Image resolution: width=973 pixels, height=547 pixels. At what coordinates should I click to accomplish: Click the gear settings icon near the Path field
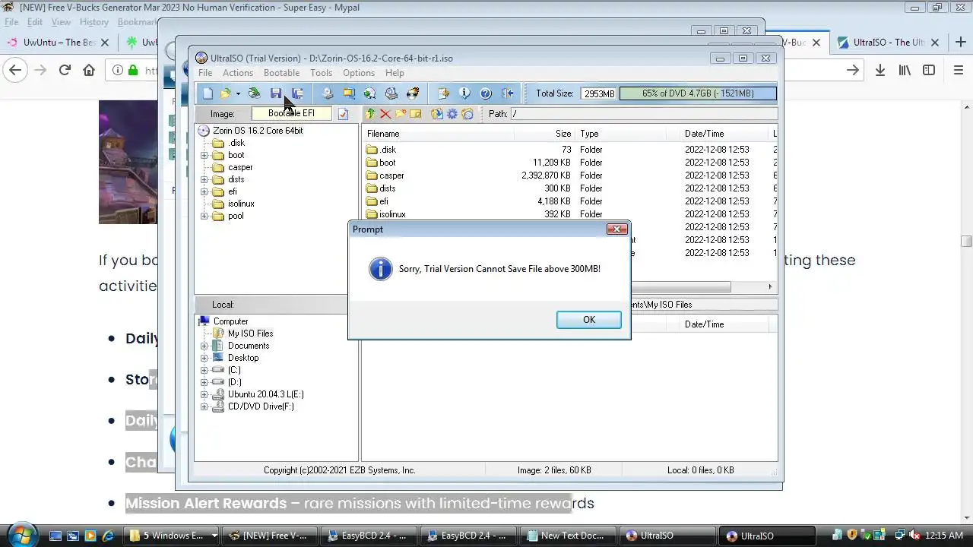click(452, 114)
